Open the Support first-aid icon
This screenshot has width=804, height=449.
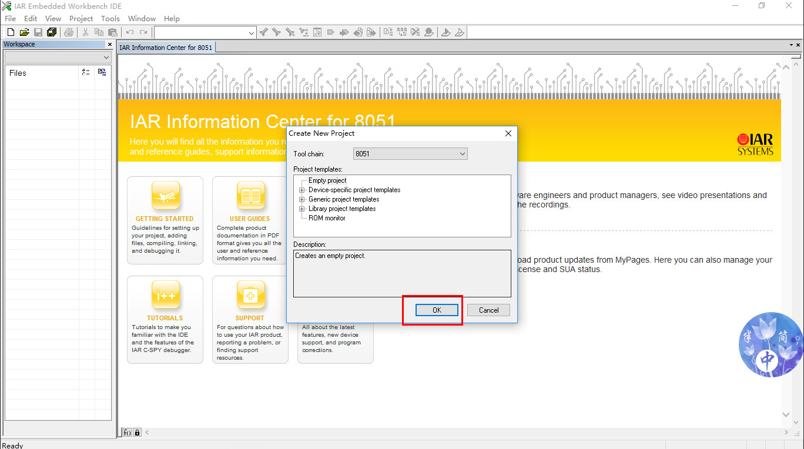250,295
